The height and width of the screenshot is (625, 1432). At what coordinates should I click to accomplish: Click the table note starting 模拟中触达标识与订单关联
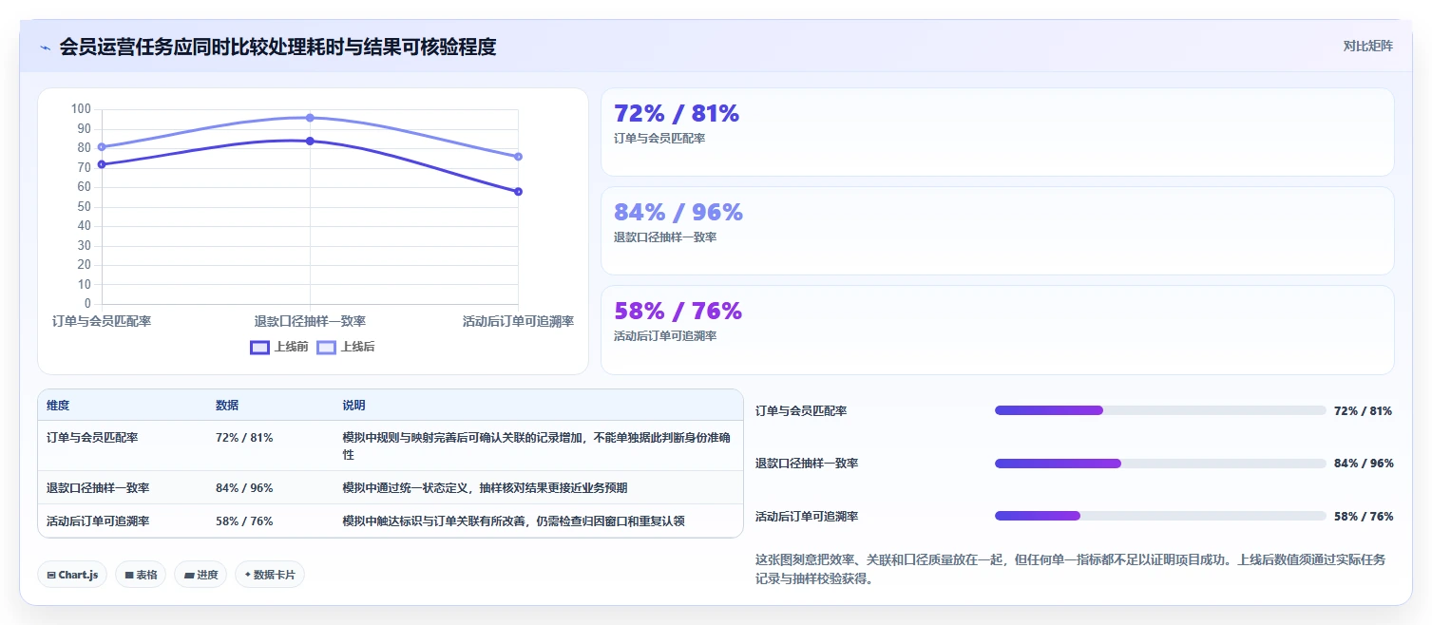[513, 521]
